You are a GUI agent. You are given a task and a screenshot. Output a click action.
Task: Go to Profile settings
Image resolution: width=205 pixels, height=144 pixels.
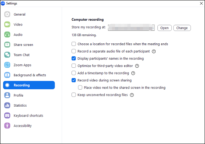29,95
